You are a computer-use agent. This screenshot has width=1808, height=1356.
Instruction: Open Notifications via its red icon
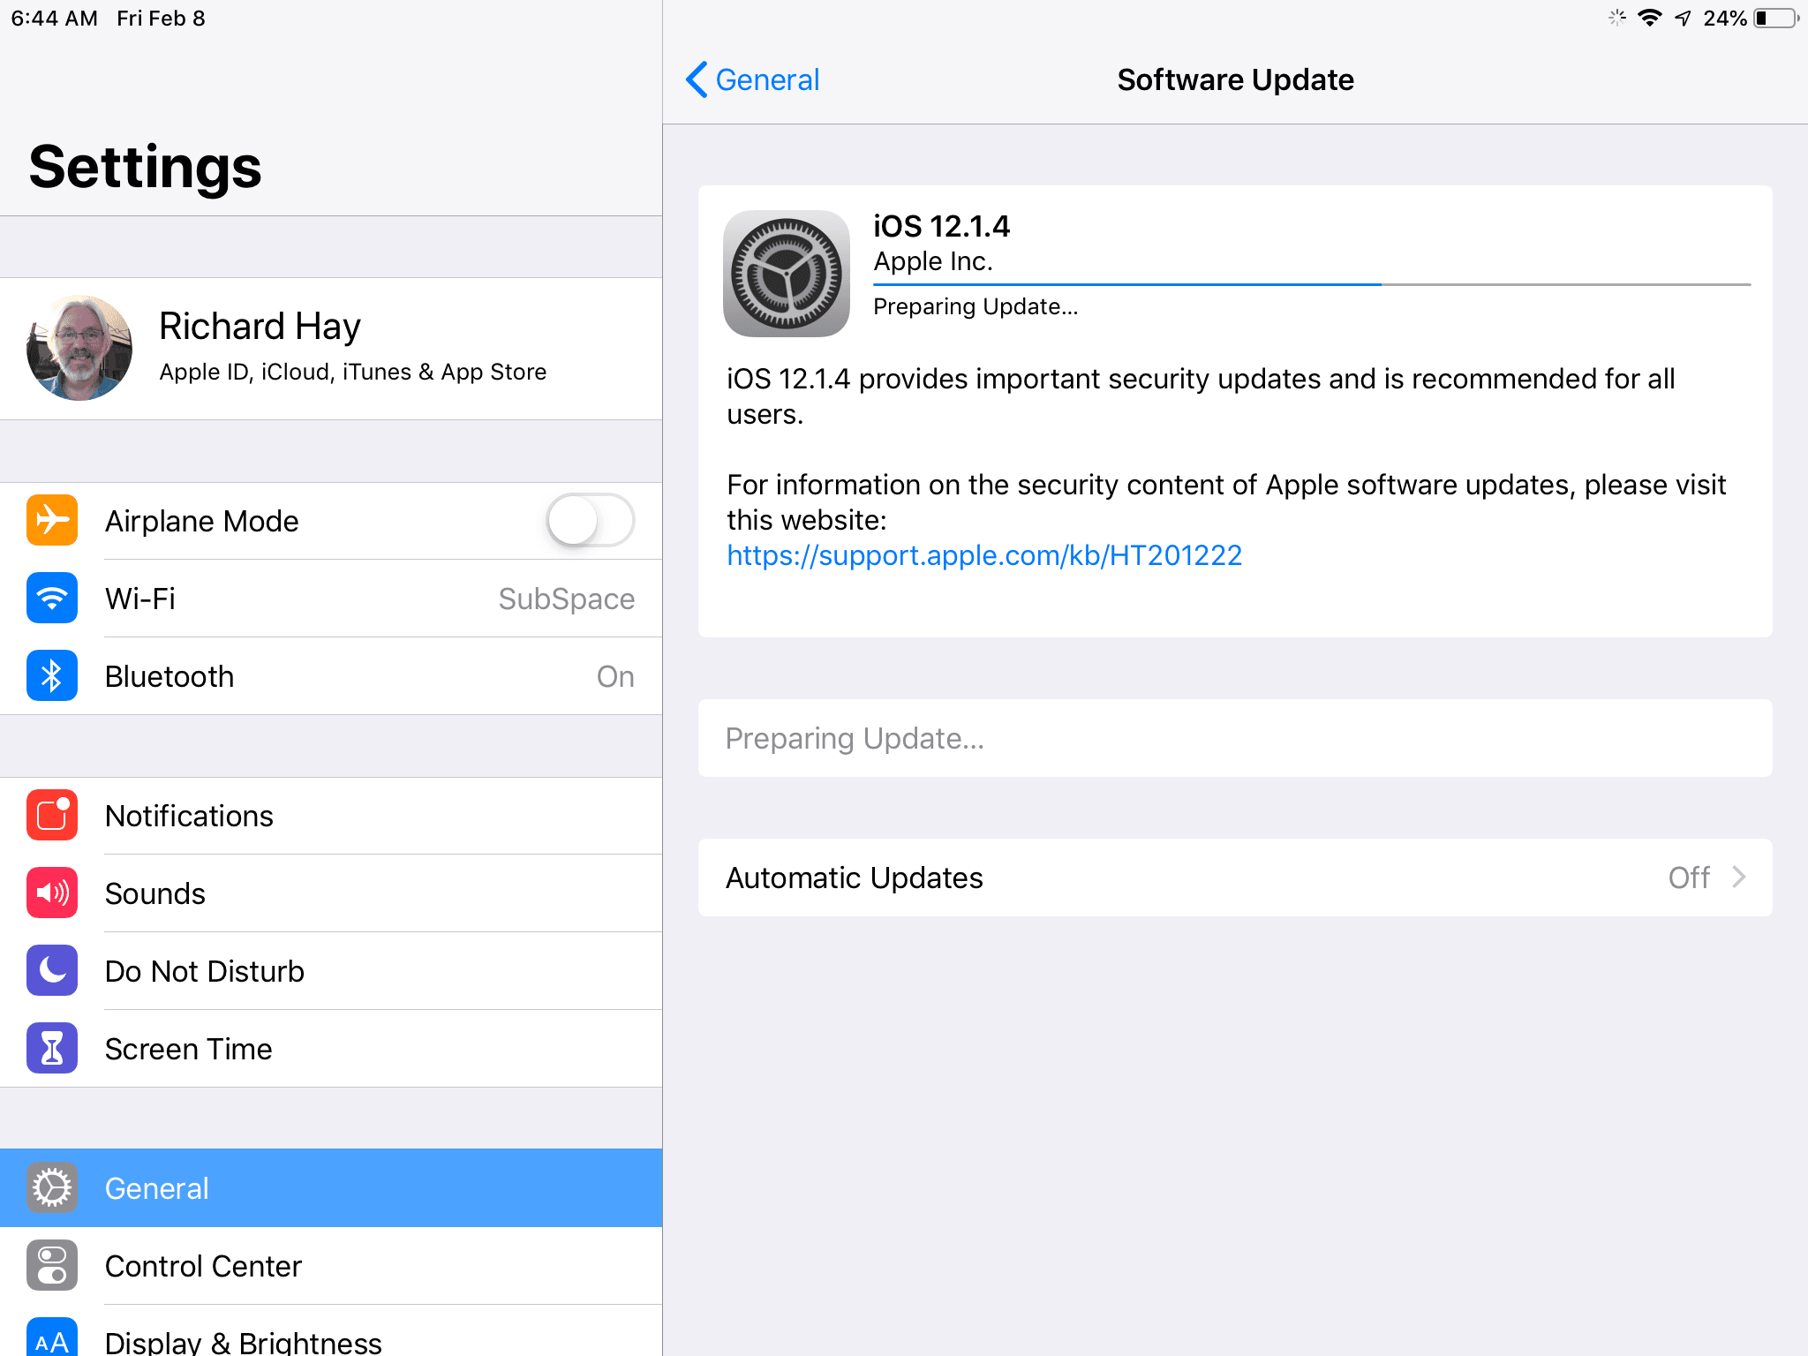tap(52, 816)
